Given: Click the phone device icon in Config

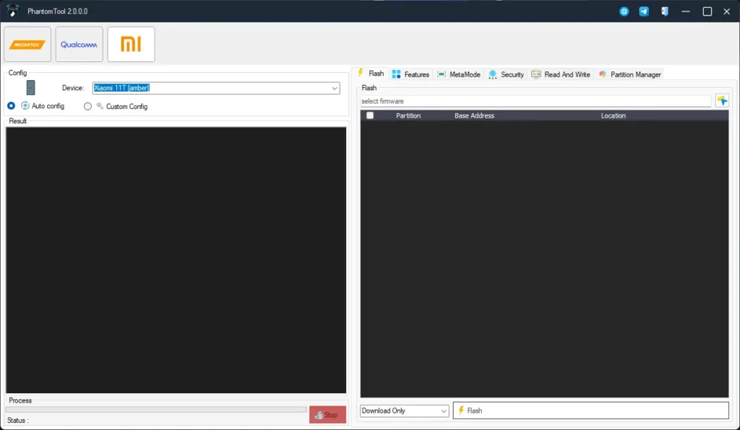Looking at the screenshot, I should (x=30, y=88).
